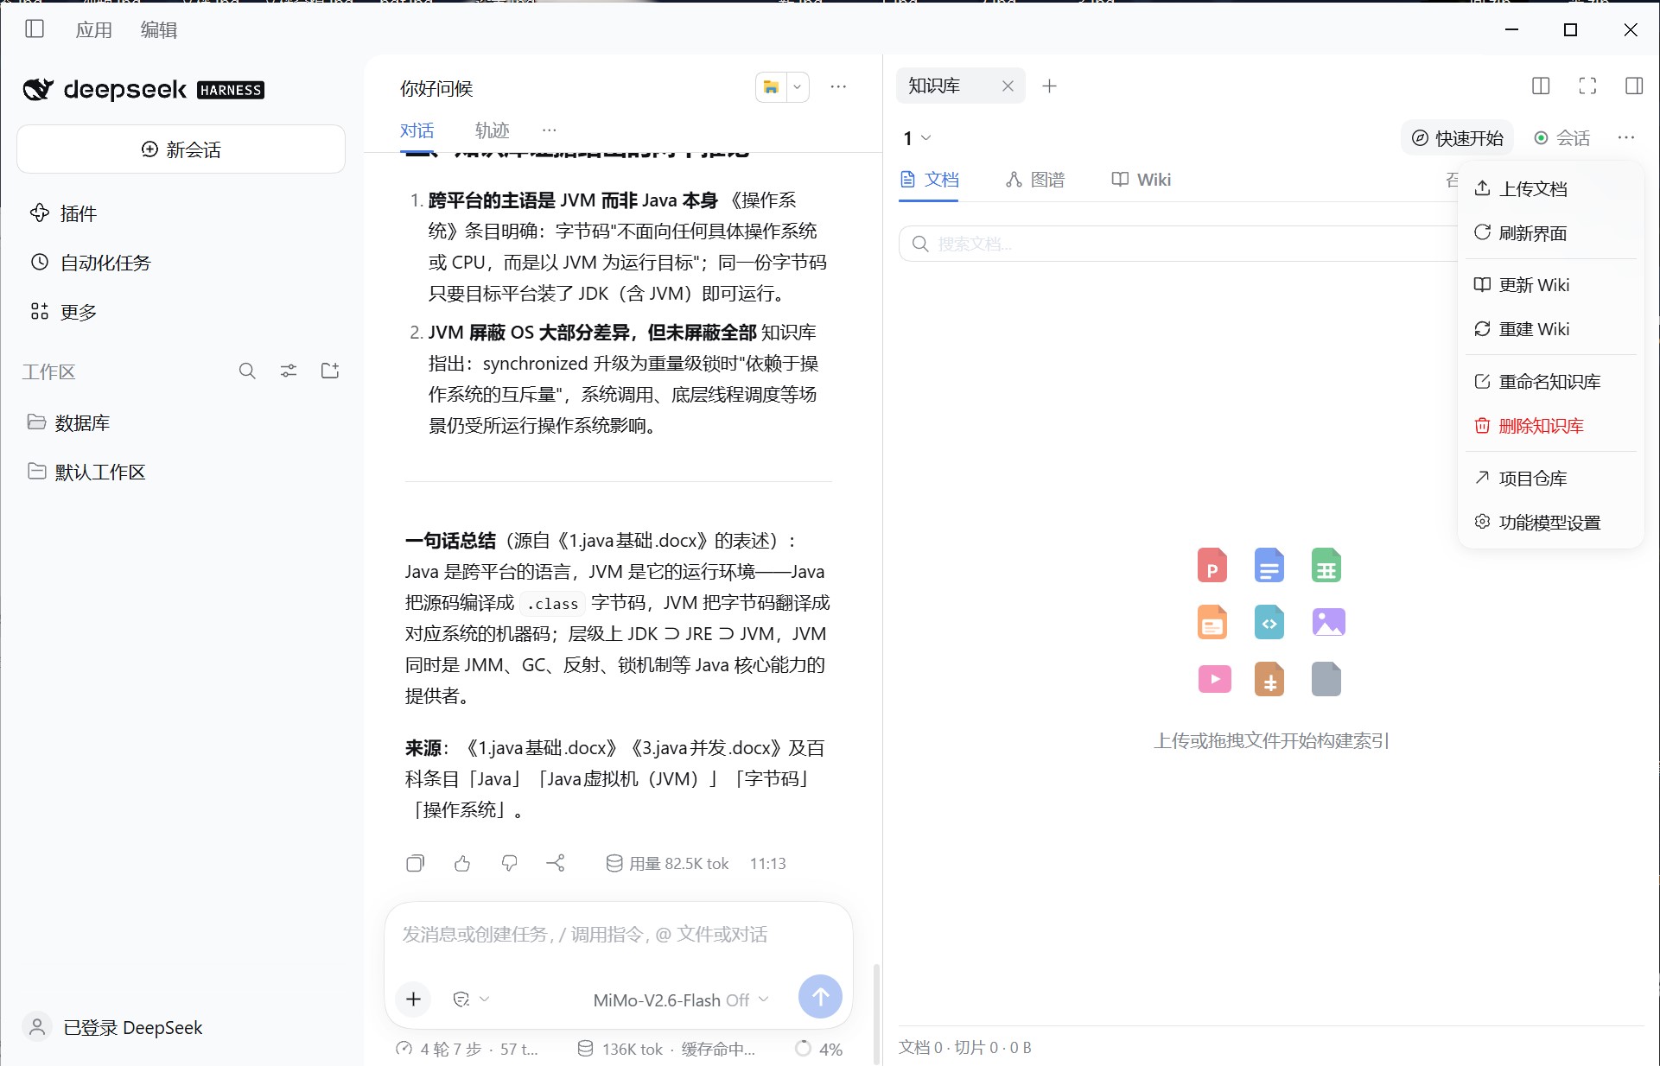Screen dimensions: 1660x1066
Task: Toggle the right side panel icon
Action: click(x=1634, y=86)
